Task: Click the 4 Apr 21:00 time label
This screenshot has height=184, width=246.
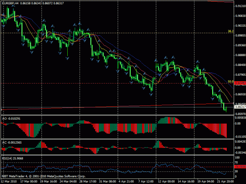Action: click(126, 182)
